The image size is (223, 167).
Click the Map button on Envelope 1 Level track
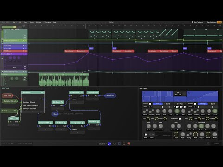(15, 68)
